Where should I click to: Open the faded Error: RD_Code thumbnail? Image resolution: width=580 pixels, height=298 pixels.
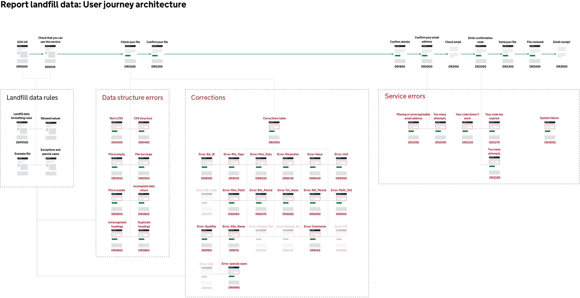[207, 202]
